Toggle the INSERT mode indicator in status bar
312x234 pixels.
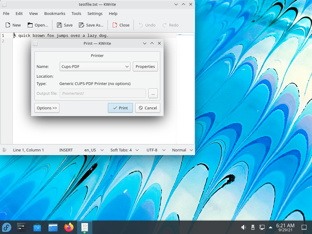(x=66, y=150)
